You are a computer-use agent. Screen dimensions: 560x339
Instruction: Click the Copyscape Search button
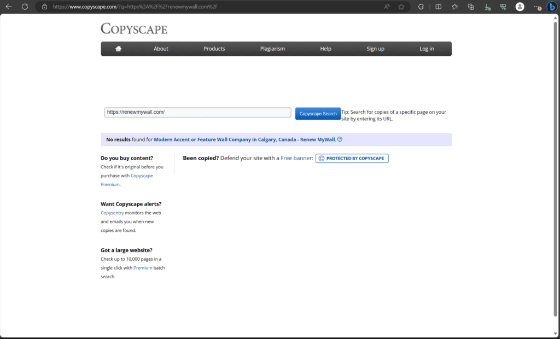[x=318, y=114]
